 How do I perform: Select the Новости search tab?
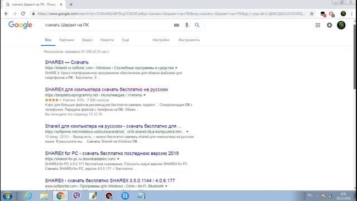point(107,40)
